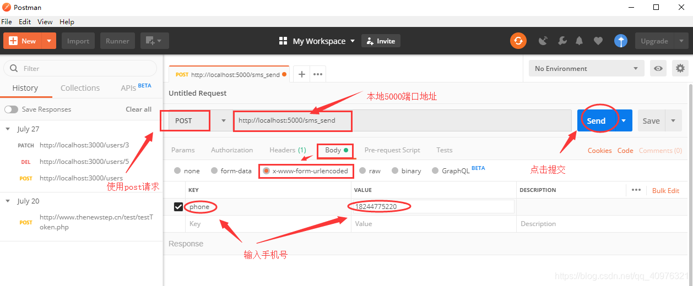Switch to the Collections tab
This screenshot has width=693, height=286.
(x=80, y=88)
